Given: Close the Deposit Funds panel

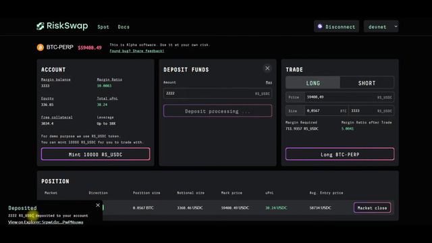Looking at the screenshot, I should click(x=267, y=68).
